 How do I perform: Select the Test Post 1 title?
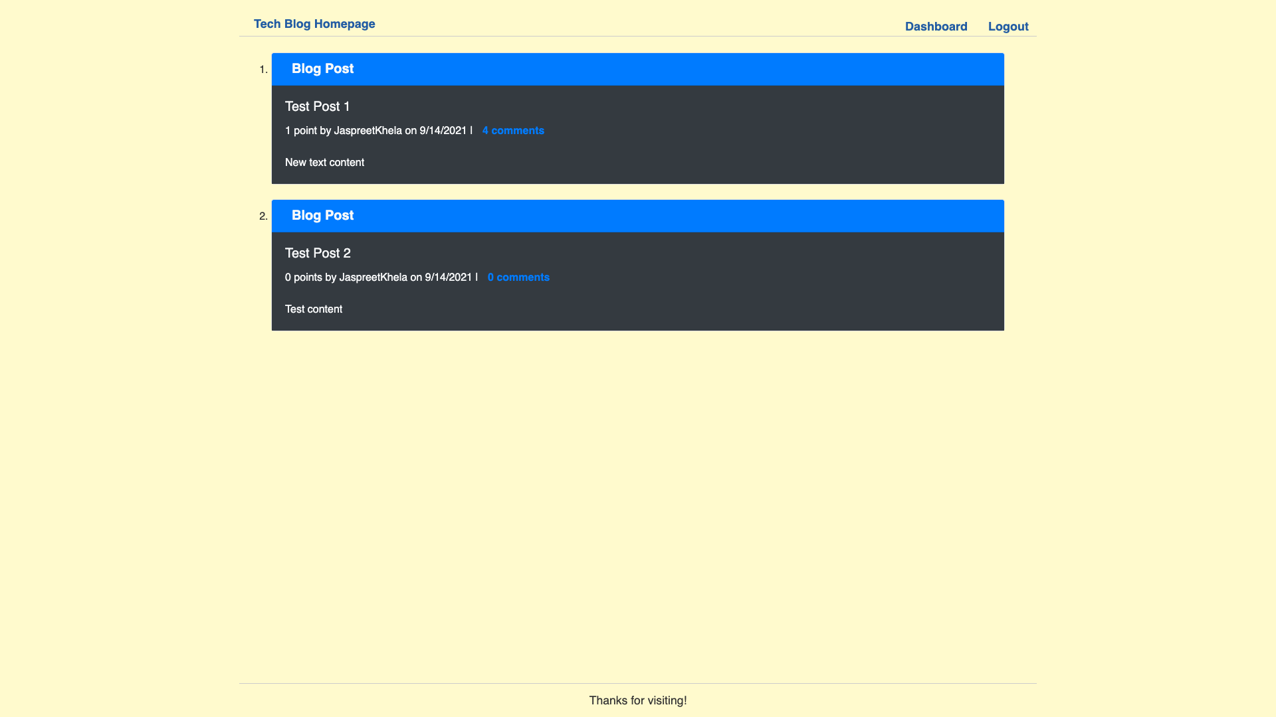coord(317,106)
